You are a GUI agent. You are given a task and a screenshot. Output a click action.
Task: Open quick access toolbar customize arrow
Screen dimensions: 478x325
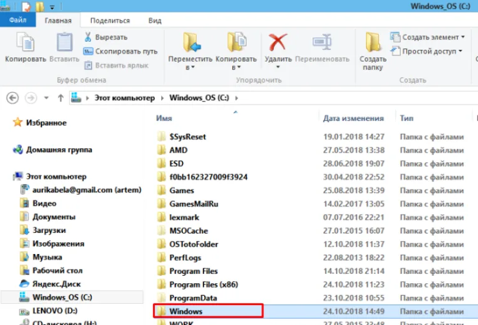point(52,7)
